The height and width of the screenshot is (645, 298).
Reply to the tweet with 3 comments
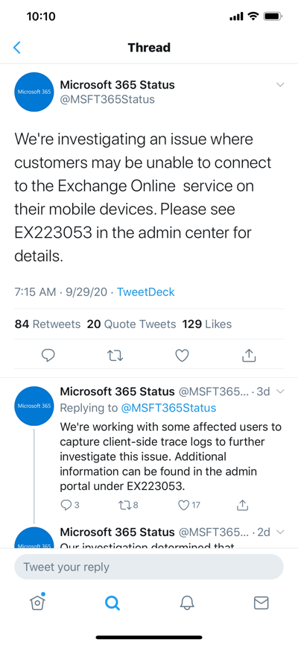point(69,505)
